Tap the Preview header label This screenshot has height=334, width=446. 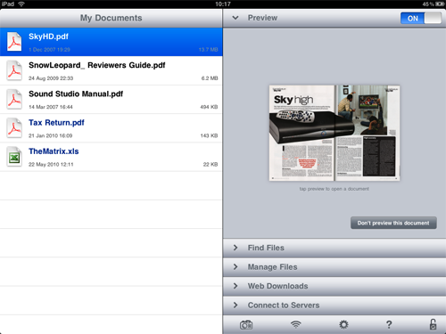tap(262, 18)
